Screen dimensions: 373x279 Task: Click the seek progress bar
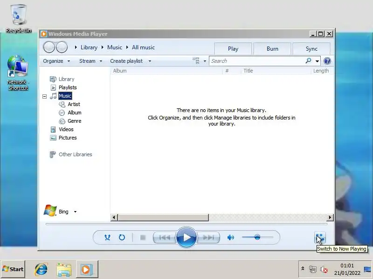(x=186, y=224)
